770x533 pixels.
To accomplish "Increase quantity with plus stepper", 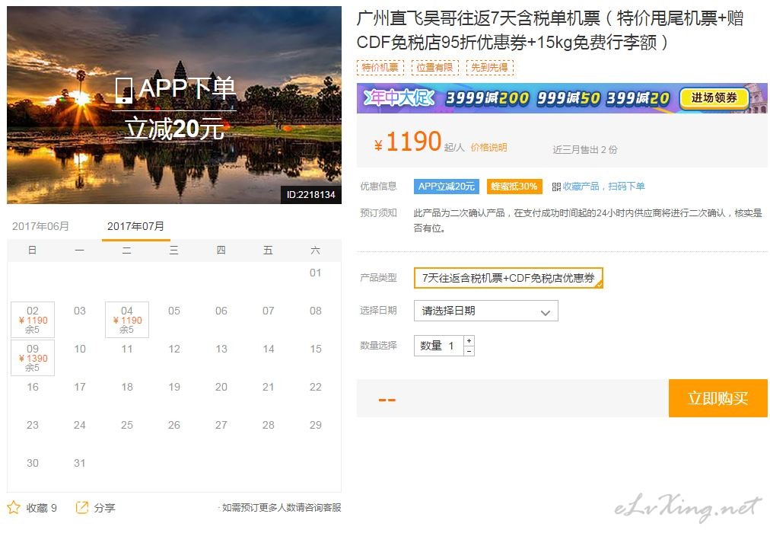I will coord(469,340).
